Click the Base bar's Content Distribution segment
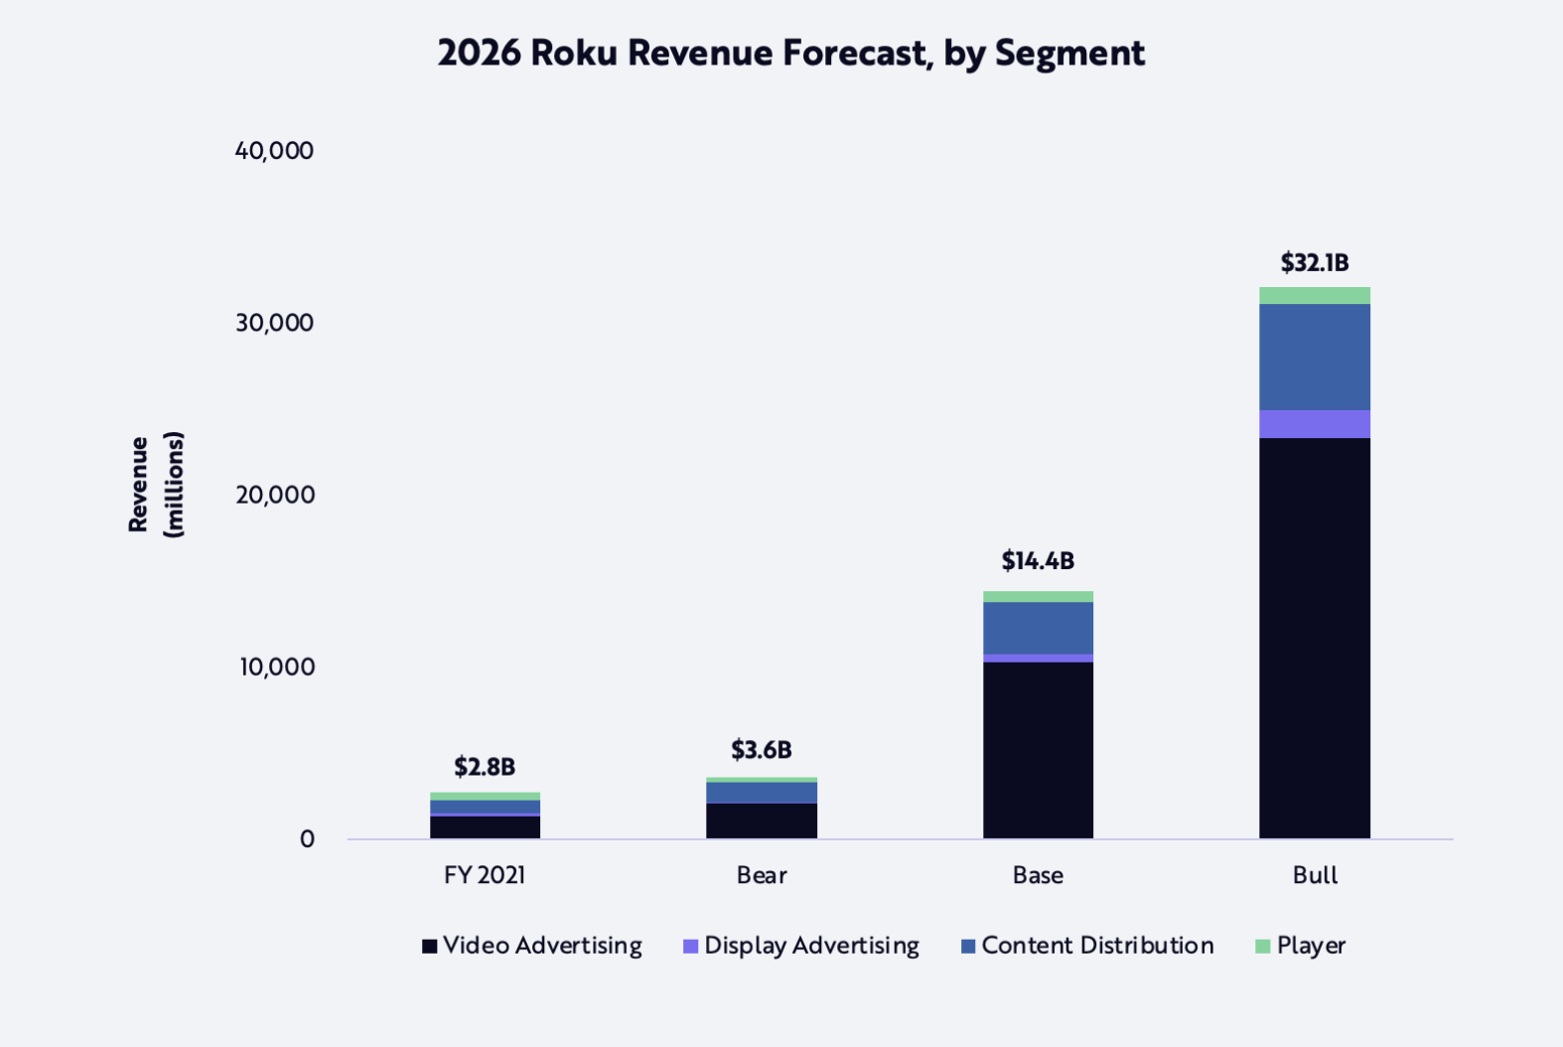The height and width of the screenshot is (1047, 1563). coord(1038,629)
